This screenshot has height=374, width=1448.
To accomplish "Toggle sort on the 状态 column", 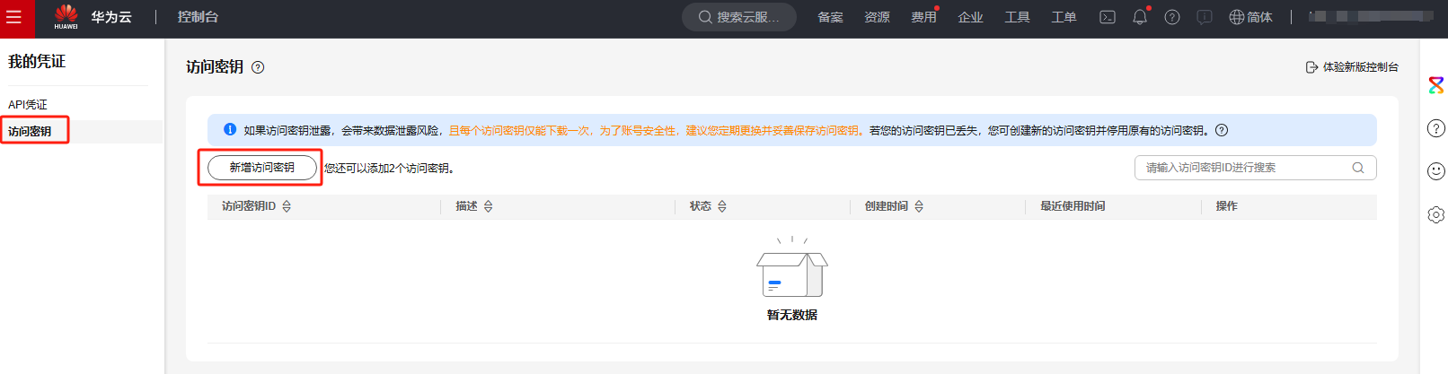I will point(722,206).
